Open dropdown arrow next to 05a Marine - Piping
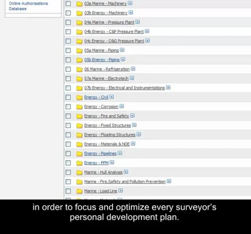The width and height of the screenshot is (251, 234). tap(122, 50)
